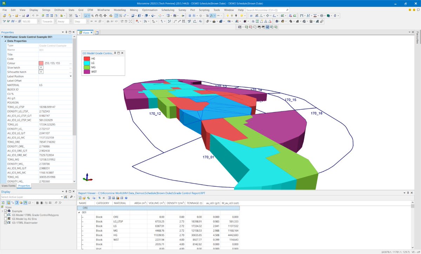Collapse the 001 group in Report Viewer

coord(79,212)
